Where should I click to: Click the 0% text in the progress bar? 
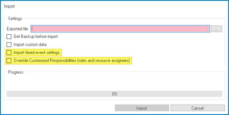coord(114,94)
